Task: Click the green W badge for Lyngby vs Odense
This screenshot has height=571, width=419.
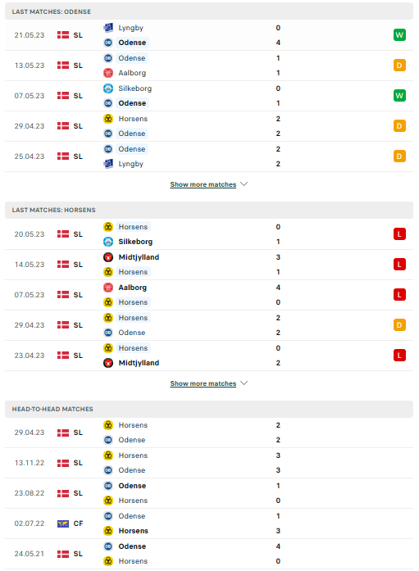Action: point(399,35)
